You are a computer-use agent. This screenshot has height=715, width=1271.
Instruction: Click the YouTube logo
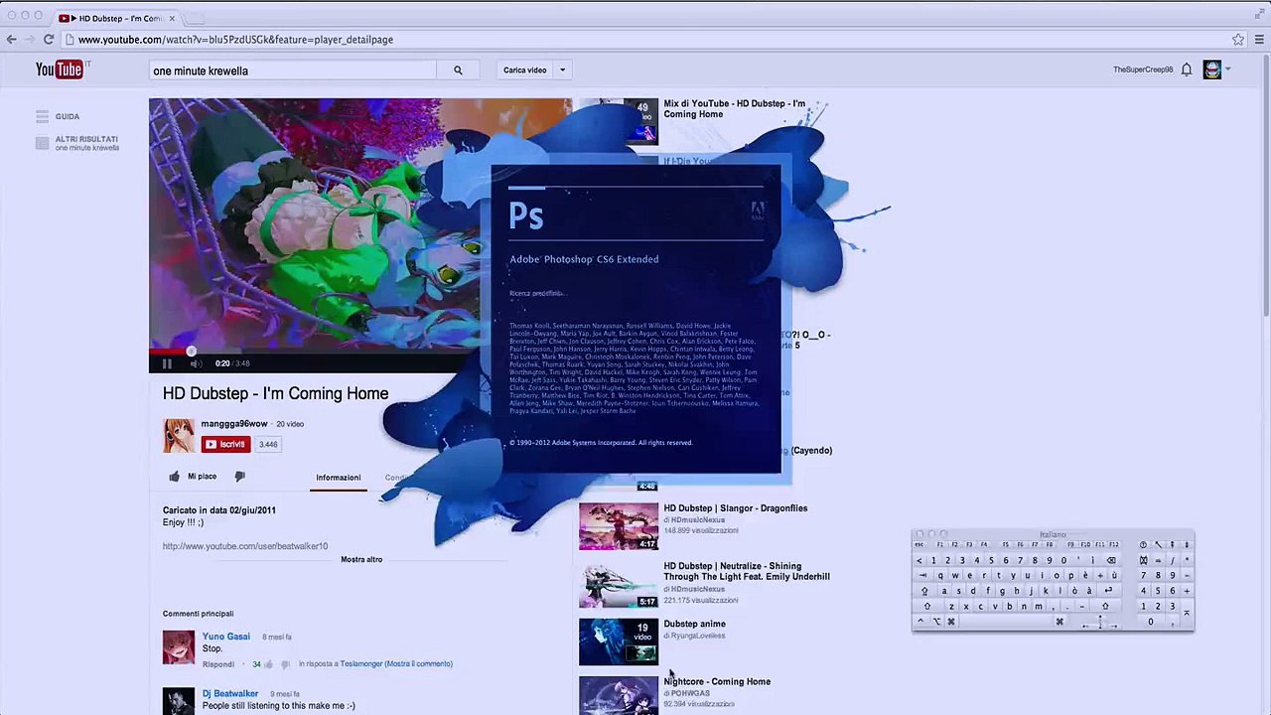tap(59, 70)
